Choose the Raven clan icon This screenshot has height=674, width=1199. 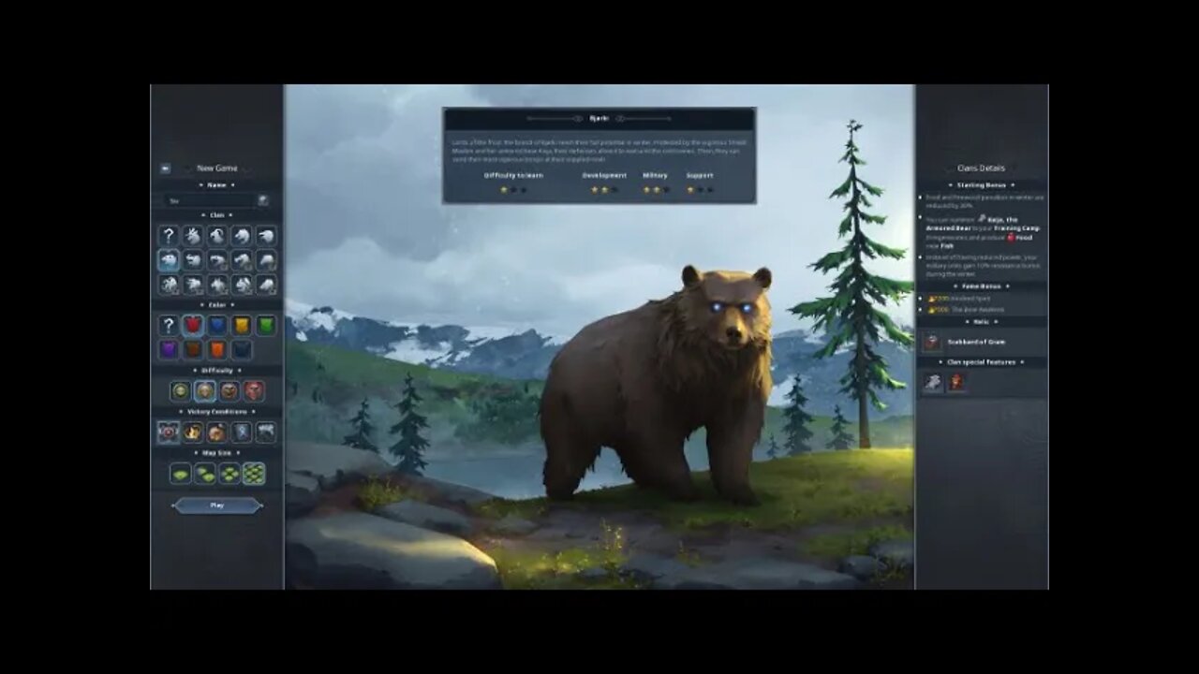click(x=266, y=236)
